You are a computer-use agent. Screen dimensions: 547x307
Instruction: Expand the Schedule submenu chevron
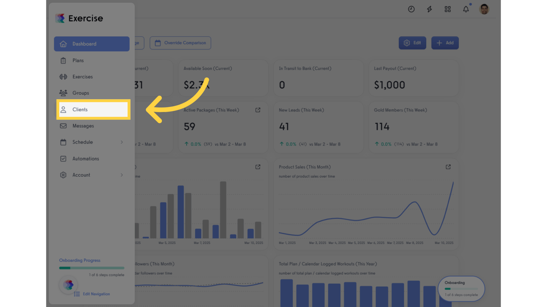pyautogui.click(x=122, y=142)
